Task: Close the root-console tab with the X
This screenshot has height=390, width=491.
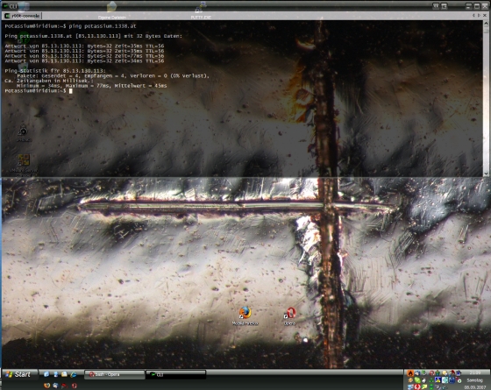Action: 486,15
